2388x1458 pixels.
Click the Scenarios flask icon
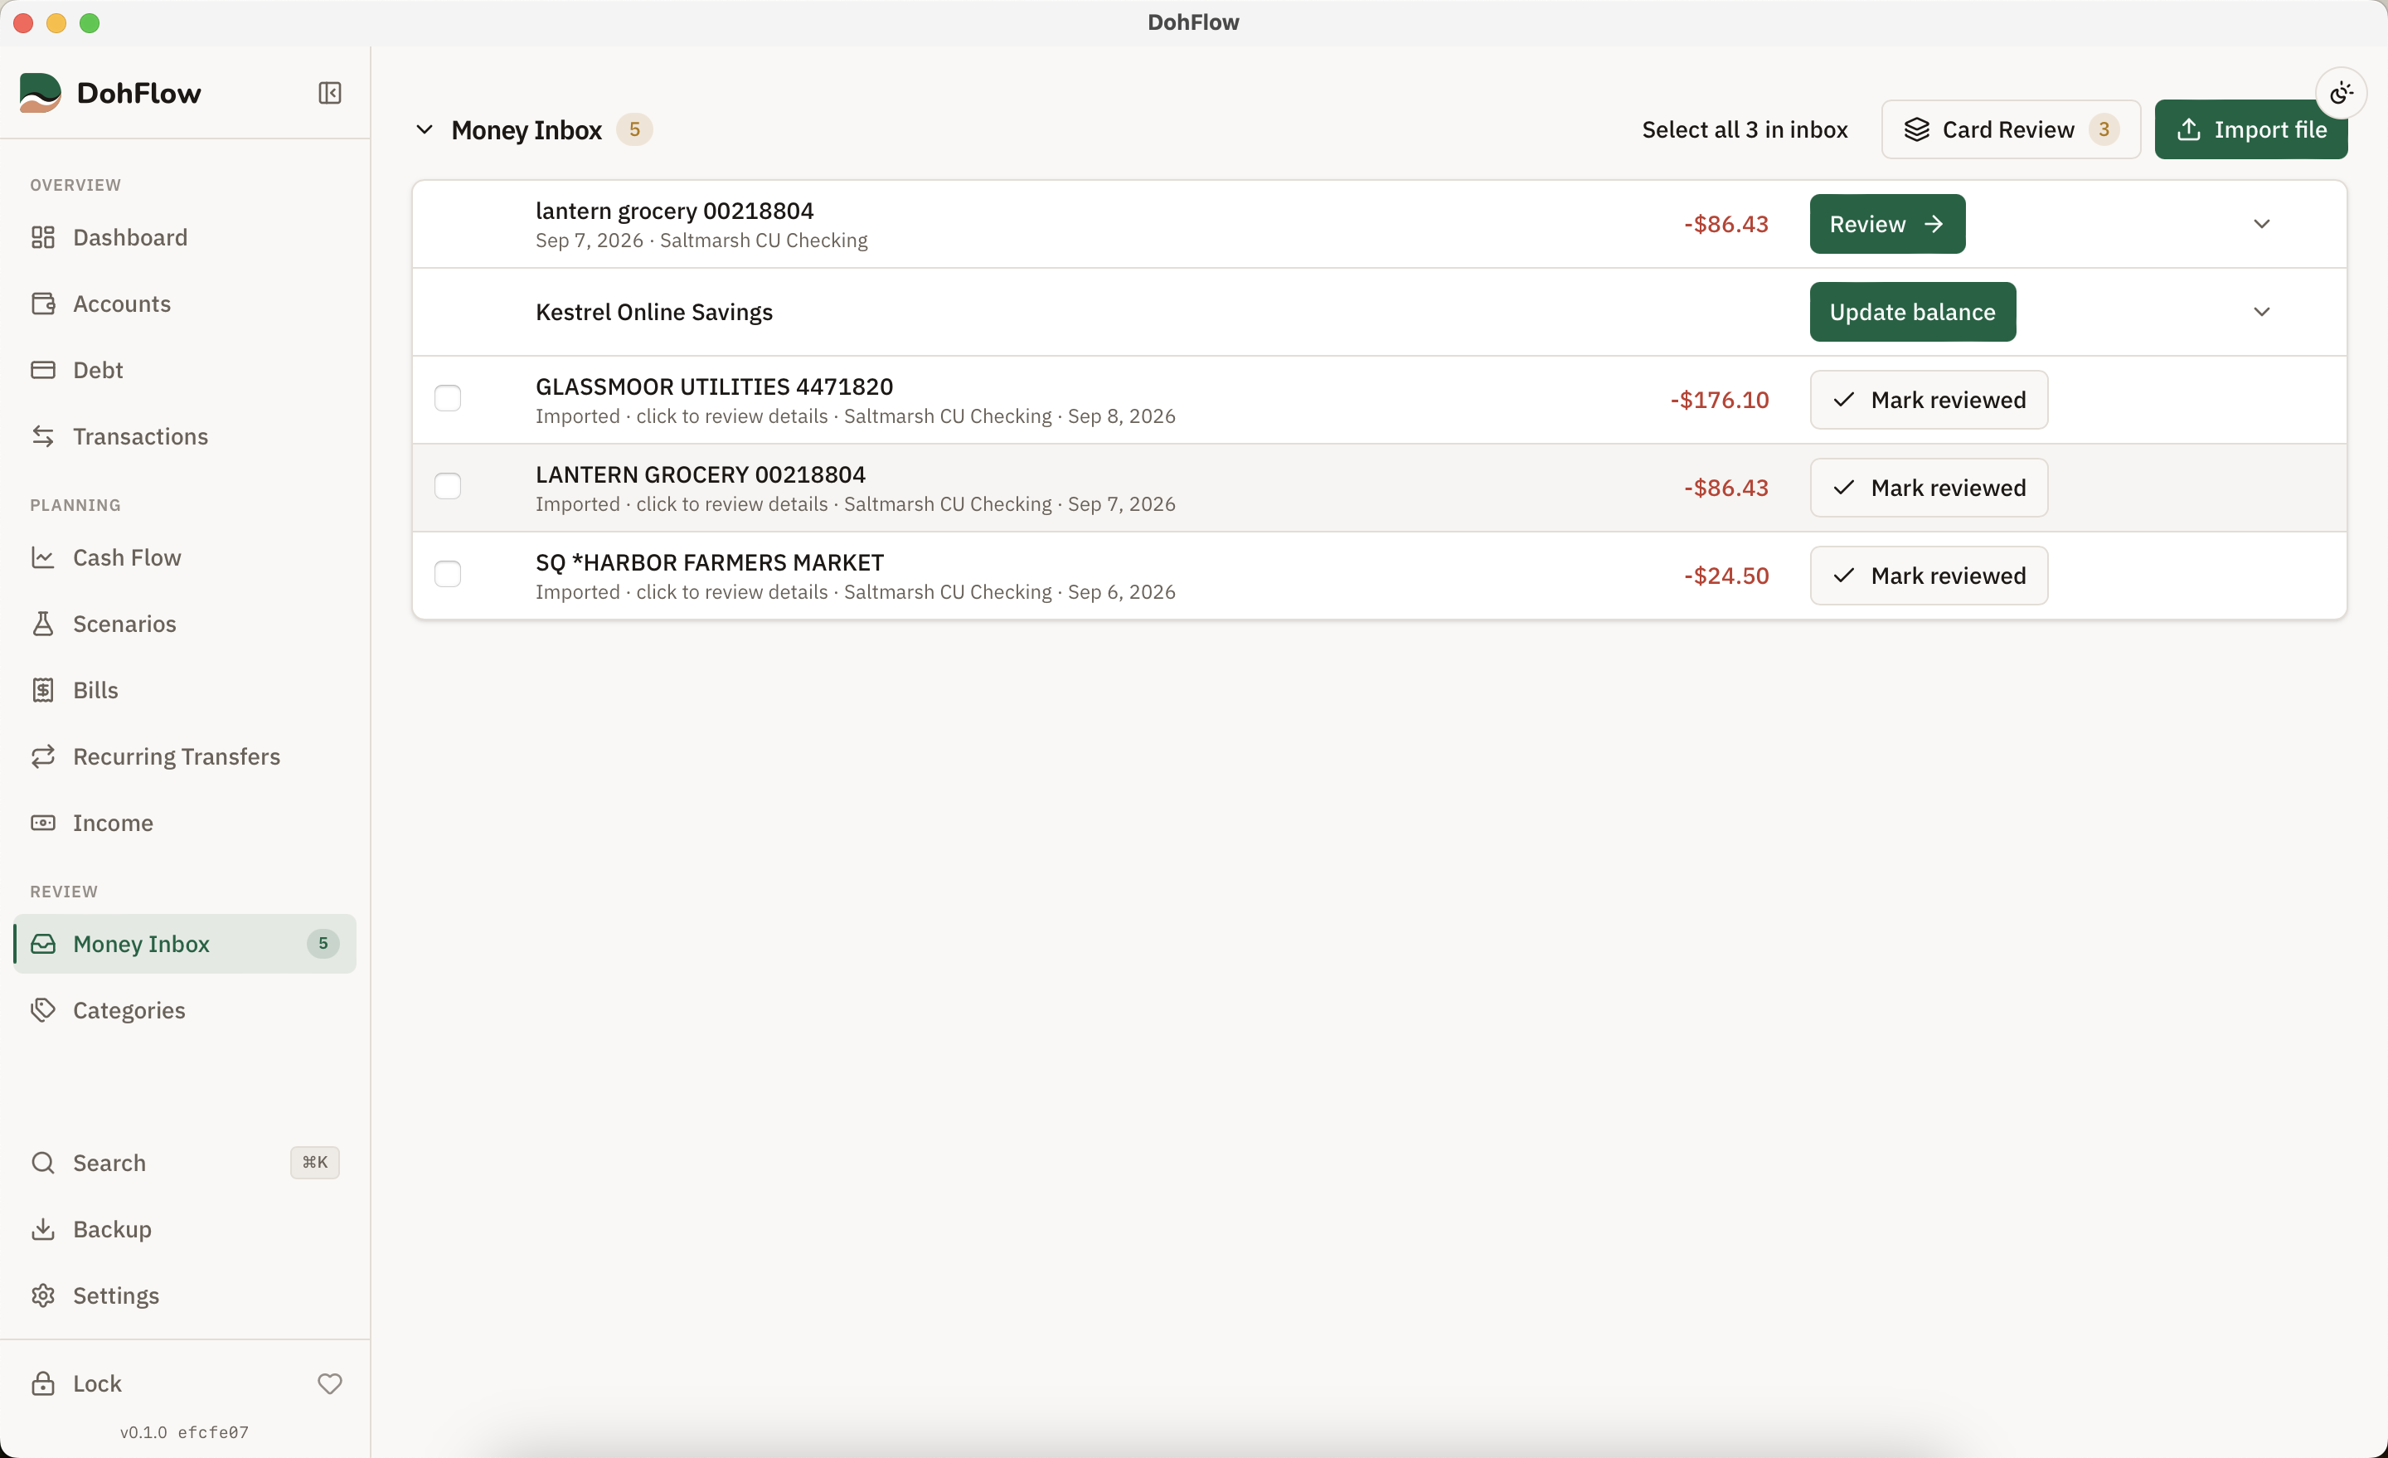(x=42, y=624)
